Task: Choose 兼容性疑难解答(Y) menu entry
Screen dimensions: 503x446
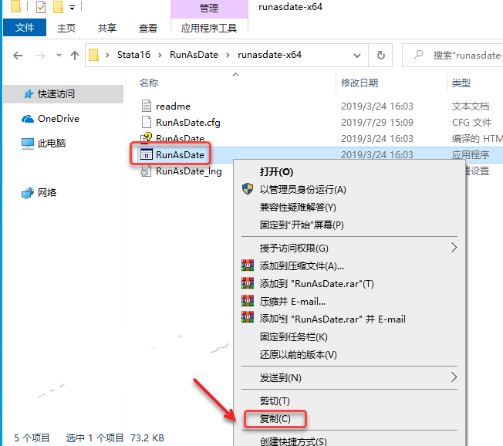Action: pos(298,208)
